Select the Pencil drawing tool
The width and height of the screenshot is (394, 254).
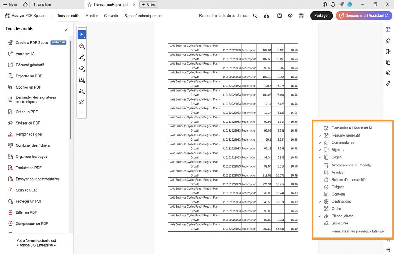click(x=82, y=57)
